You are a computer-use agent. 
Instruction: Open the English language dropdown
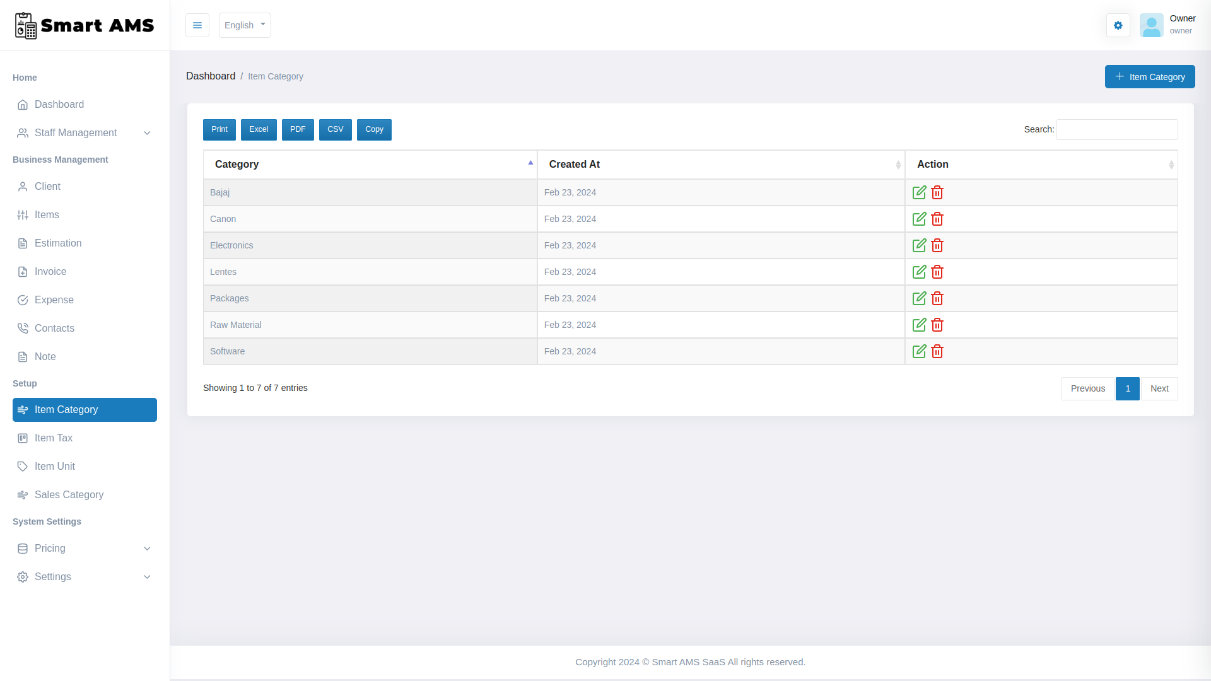(245, 25)
